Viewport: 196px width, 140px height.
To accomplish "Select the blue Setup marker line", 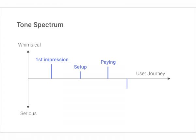I will (x=80, y=75).
